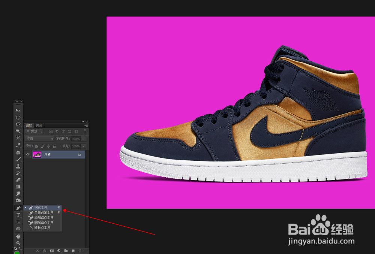Viewport: 375px width, 254px height.
Task: Select the Eraser tool
Action: [18, 180]
